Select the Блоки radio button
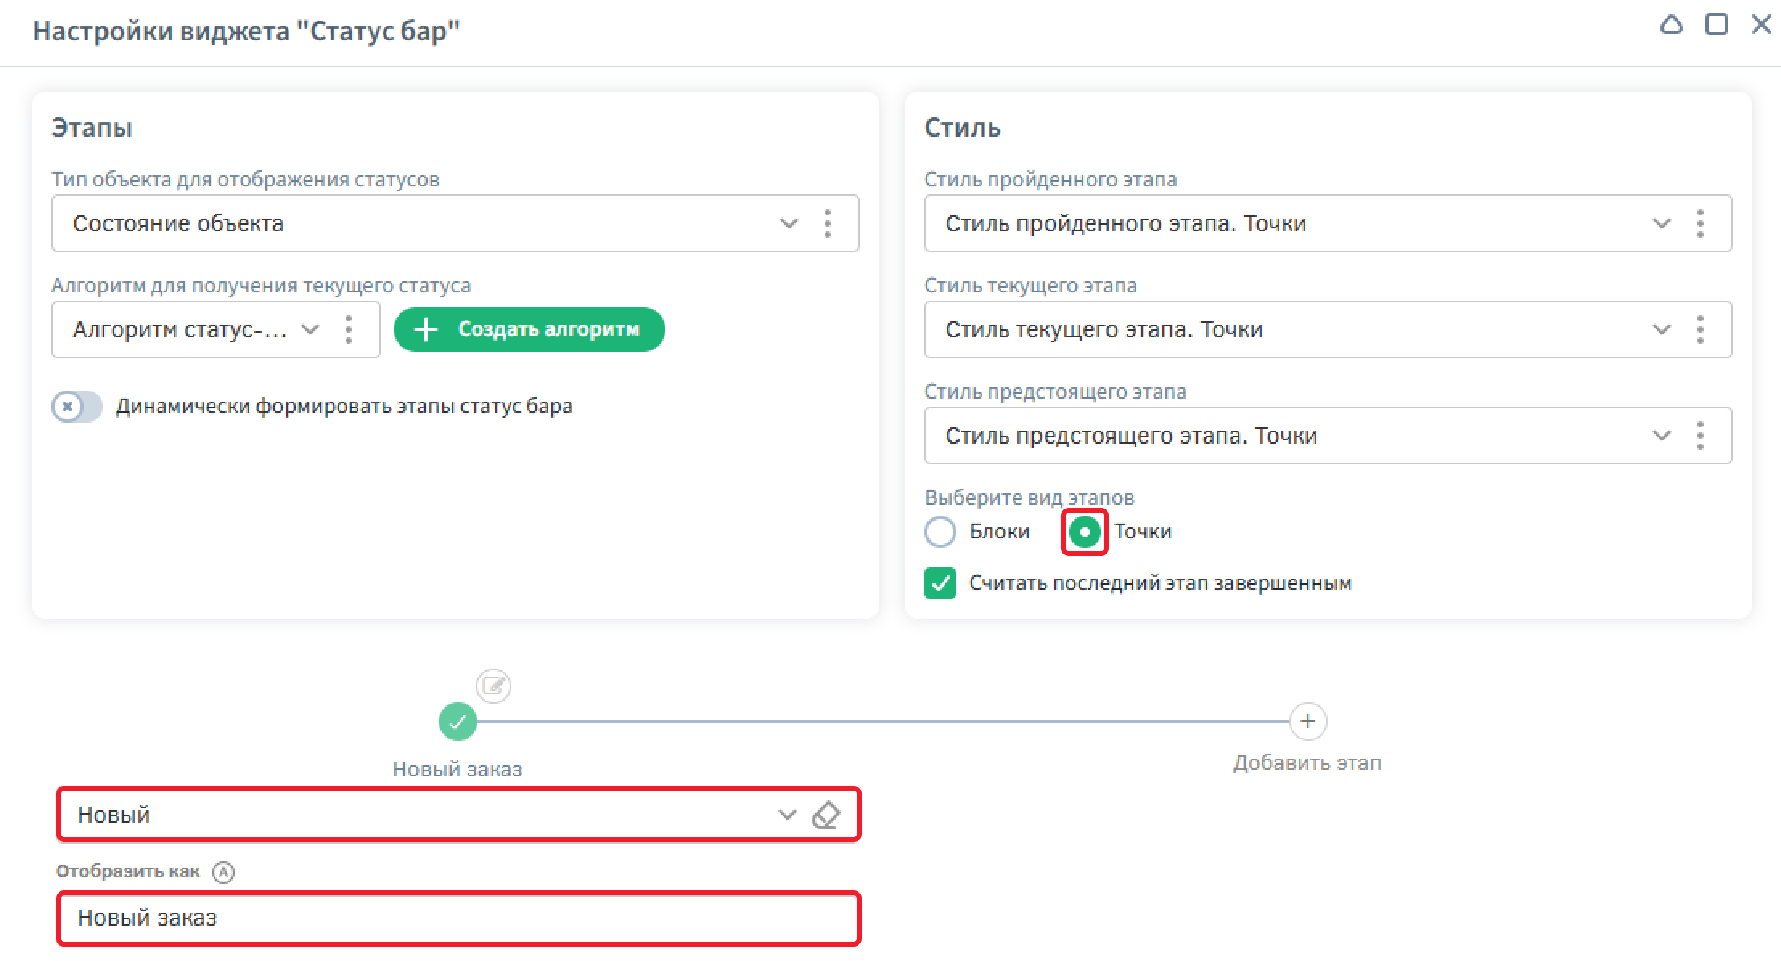This screenshot has width=1781, height=961. point(940,532)
